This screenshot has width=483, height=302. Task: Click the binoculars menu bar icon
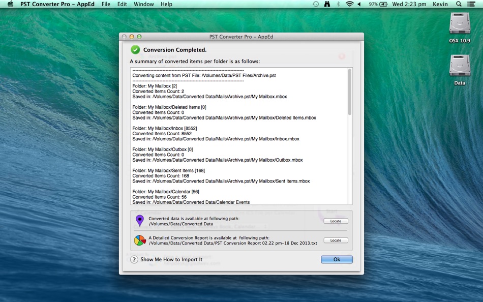tap(327, 4)
